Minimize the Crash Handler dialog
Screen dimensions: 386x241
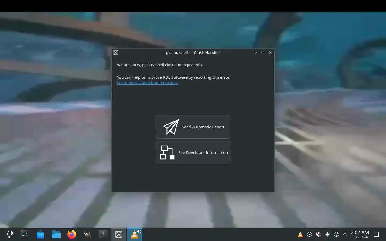click(255, 52)
